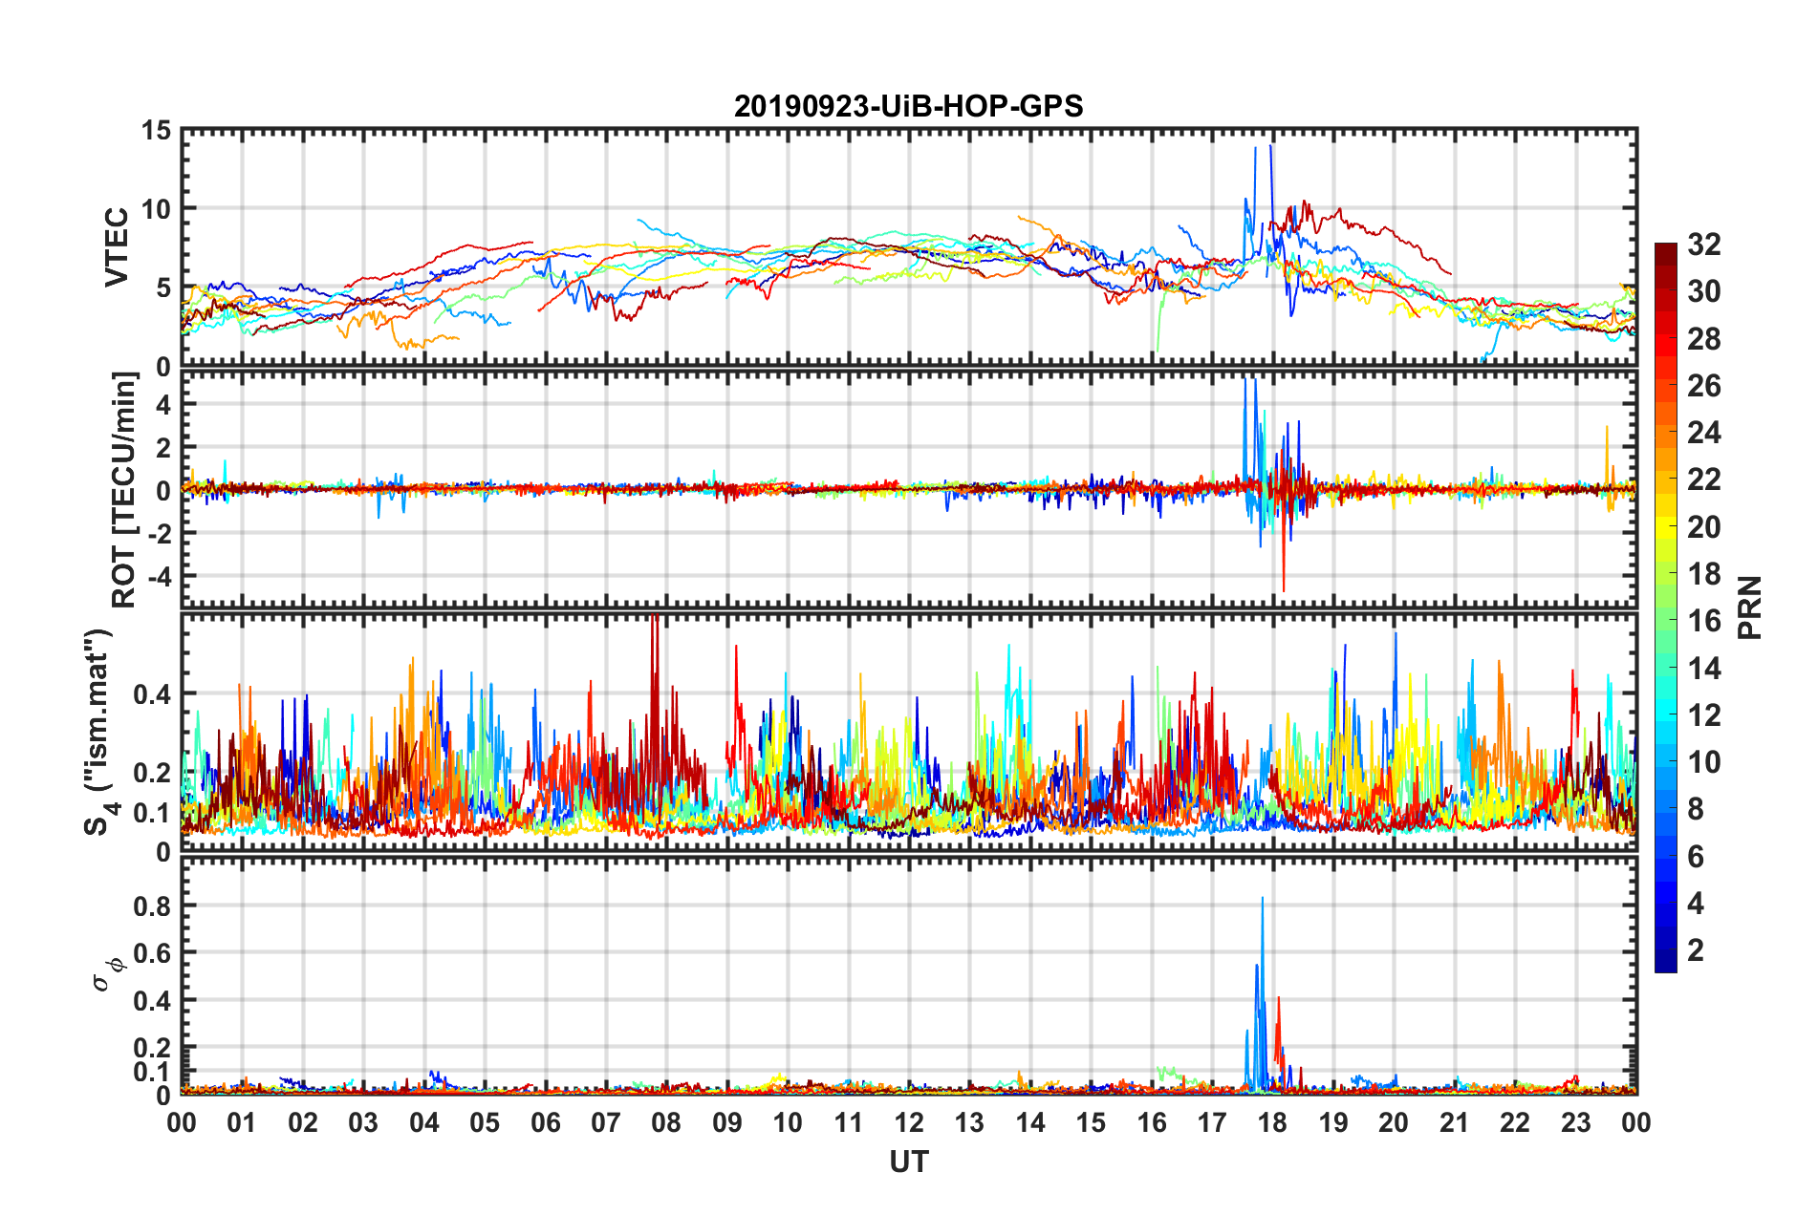Click ROT axis tick label 2
Image resolution: width=1818 pixels, height=1215 pixels.
point(163,448)
